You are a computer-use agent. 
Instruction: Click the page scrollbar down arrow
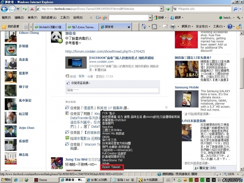(x=241, y=169)
